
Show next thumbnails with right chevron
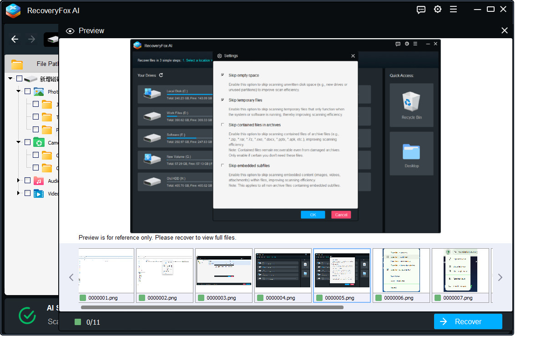500,277
